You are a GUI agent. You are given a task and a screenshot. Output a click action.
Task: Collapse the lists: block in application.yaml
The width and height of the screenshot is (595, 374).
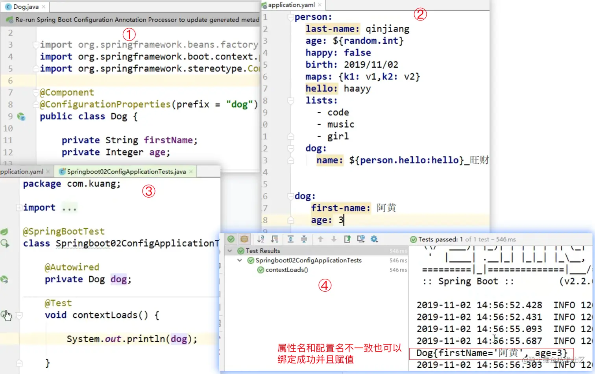click(x=291, y=101)
